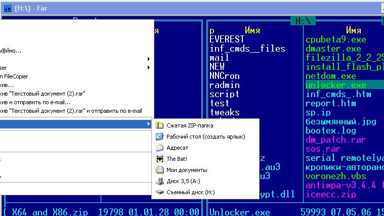Select the FileCopier context menu entry
Viewport: 384px width, 216px height.
14,76
